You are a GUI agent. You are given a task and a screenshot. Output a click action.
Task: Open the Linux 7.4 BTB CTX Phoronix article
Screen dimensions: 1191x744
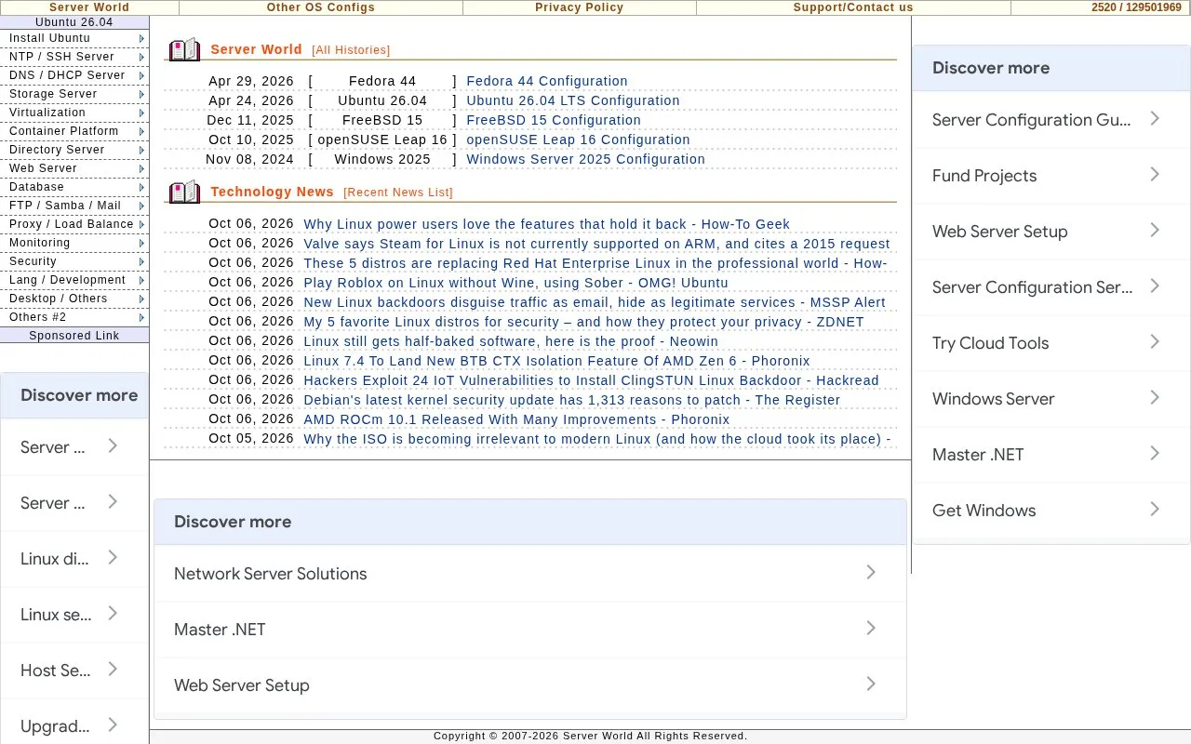point(557,361)
